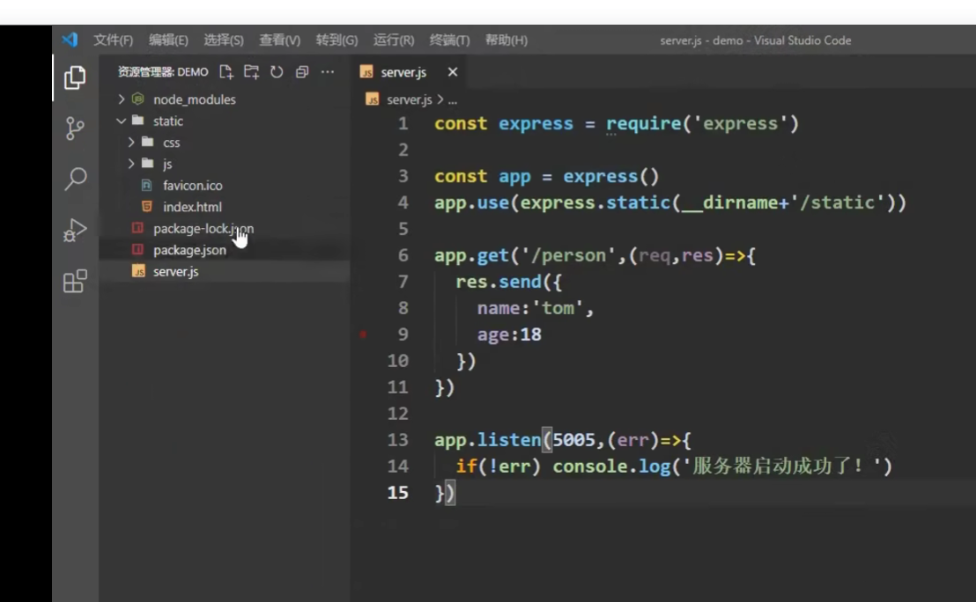Click the 'require' keyword on line 1

click(644, 124)
